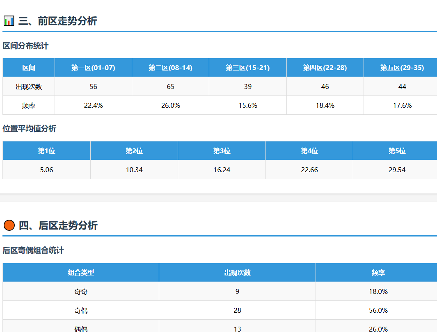Click the 第二区(08-14) column header

[170, 68]
